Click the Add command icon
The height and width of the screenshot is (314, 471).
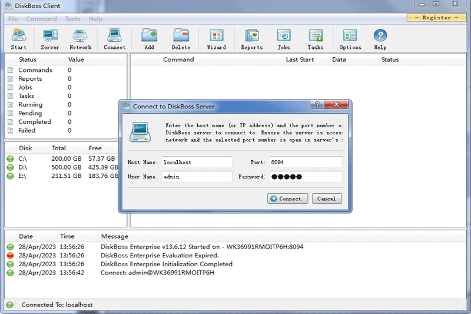(149, 39)
